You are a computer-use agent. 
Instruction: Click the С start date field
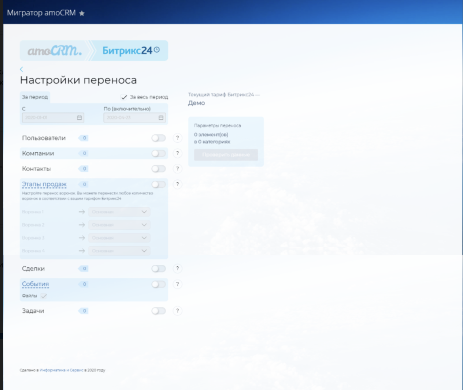pos(53,118)
